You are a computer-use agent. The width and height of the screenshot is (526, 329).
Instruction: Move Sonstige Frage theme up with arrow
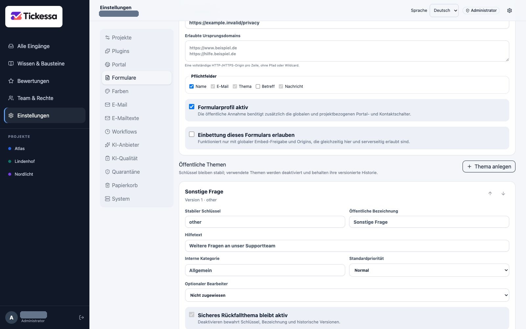click(x=490, y=193)
